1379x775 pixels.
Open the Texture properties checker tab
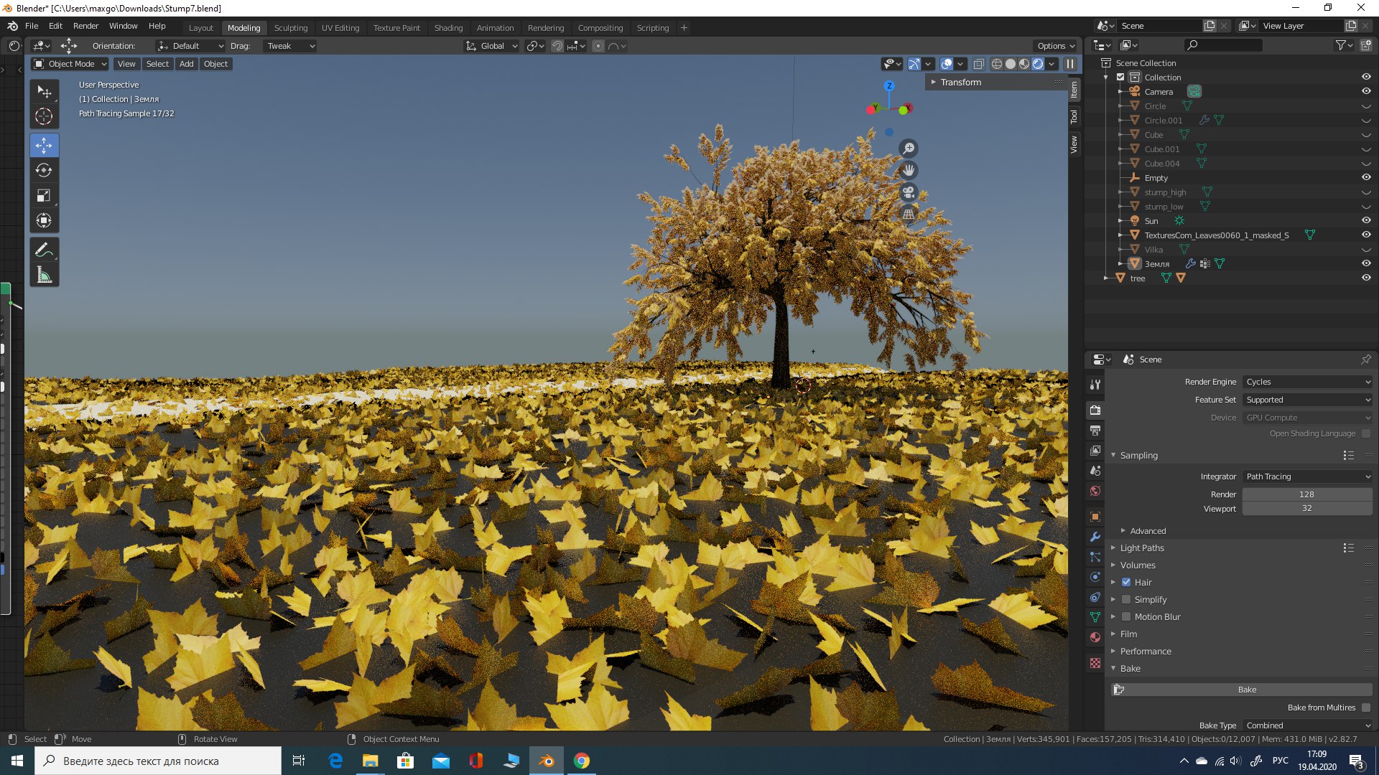click(x=1095, y=663)
